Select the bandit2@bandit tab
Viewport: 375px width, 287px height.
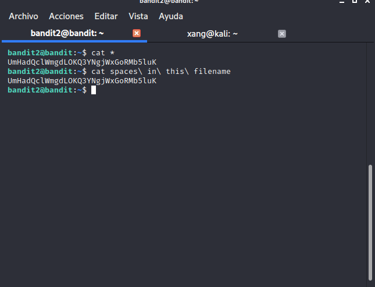pos(74,33)
